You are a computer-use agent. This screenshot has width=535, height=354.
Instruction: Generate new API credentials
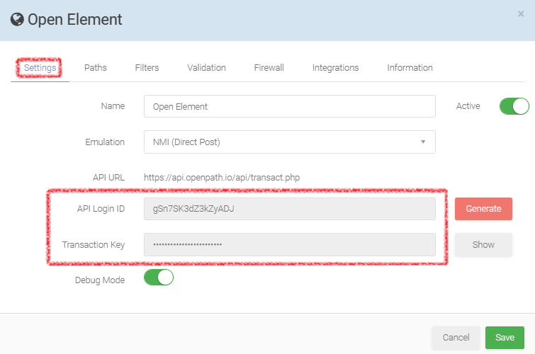click(x=483, y=209)
